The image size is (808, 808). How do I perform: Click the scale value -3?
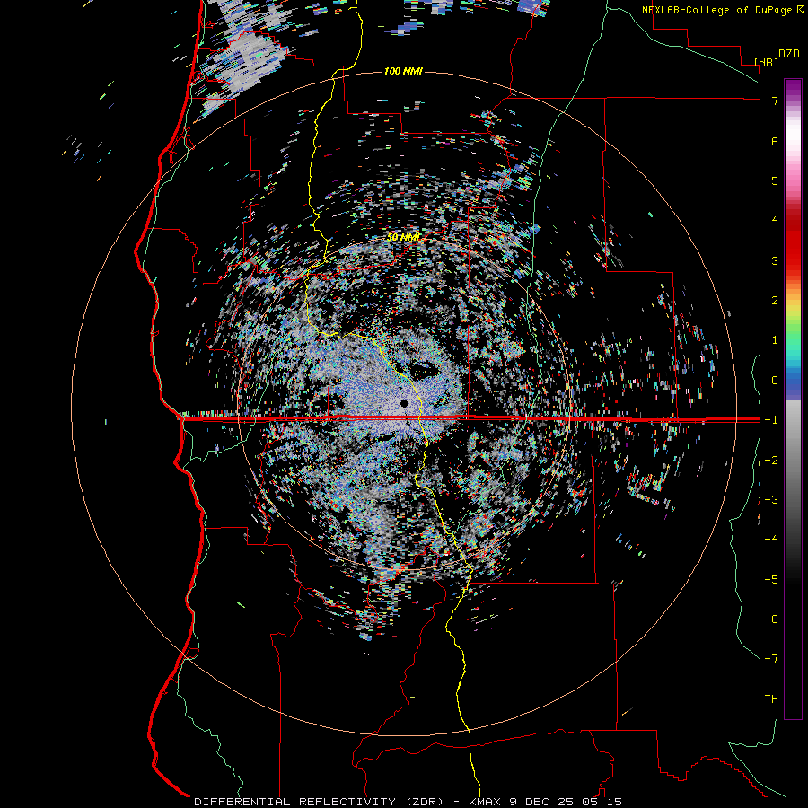(x=771, y=500)
